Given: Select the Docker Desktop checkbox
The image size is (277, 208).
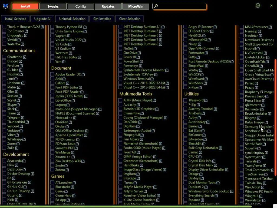Looking at the screenshot, I should tap(4, 174).
